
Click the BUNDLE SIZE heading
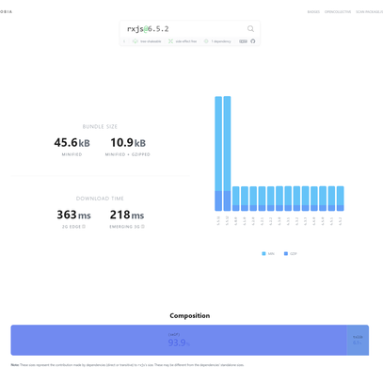pyautogui.click(x=100, y=127)
